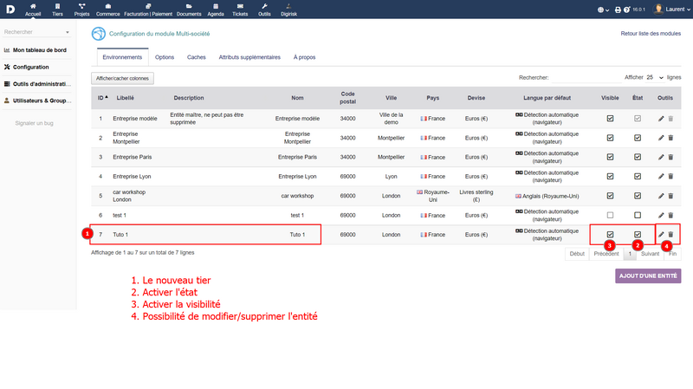Edit the Entreprise Montpellier entity

pos(661,138)
